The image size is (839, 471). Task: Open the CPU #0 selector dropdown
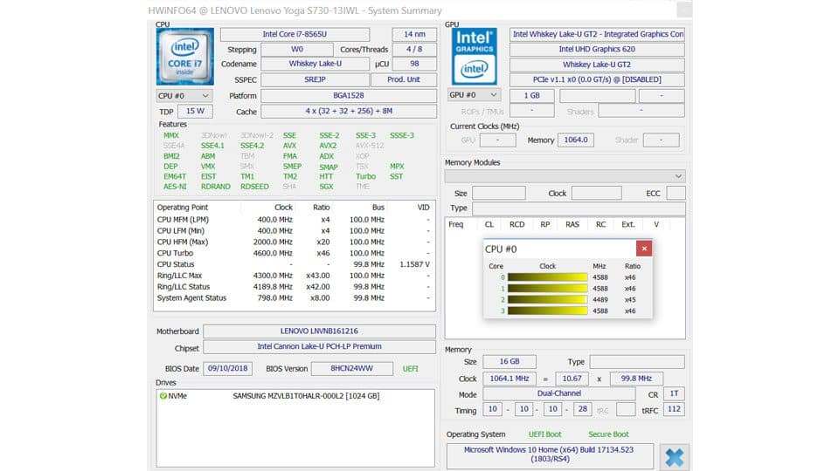184,96
